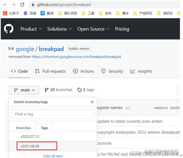The image size is (183, 158).
Task: Click the Public mirror badge
Action: 79,49
